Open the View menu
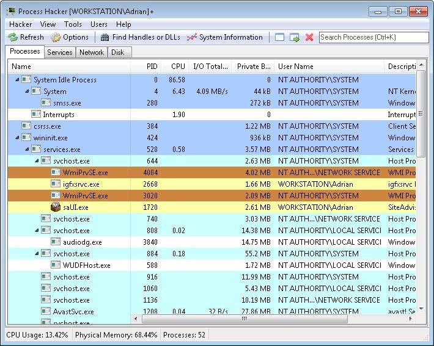This screenshot has height=346, width=434. click(x=48, y=24)
